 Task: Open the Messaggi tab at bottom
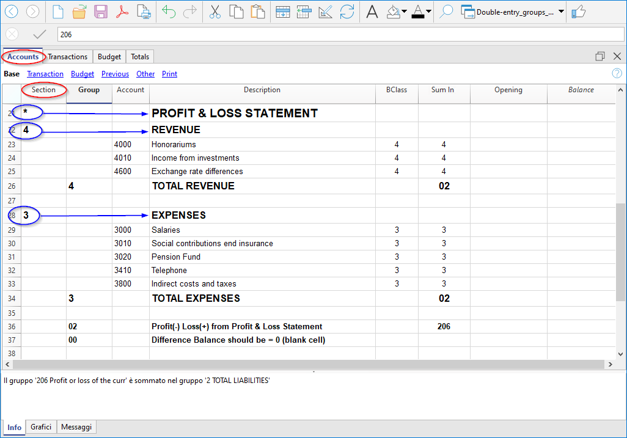click(76, 427)
